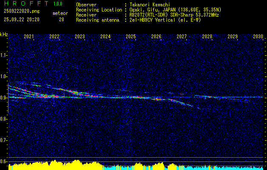This screenshot has height=170, width=267.
Task: Click the 2025 time axis marker
Action: point(131,36)
